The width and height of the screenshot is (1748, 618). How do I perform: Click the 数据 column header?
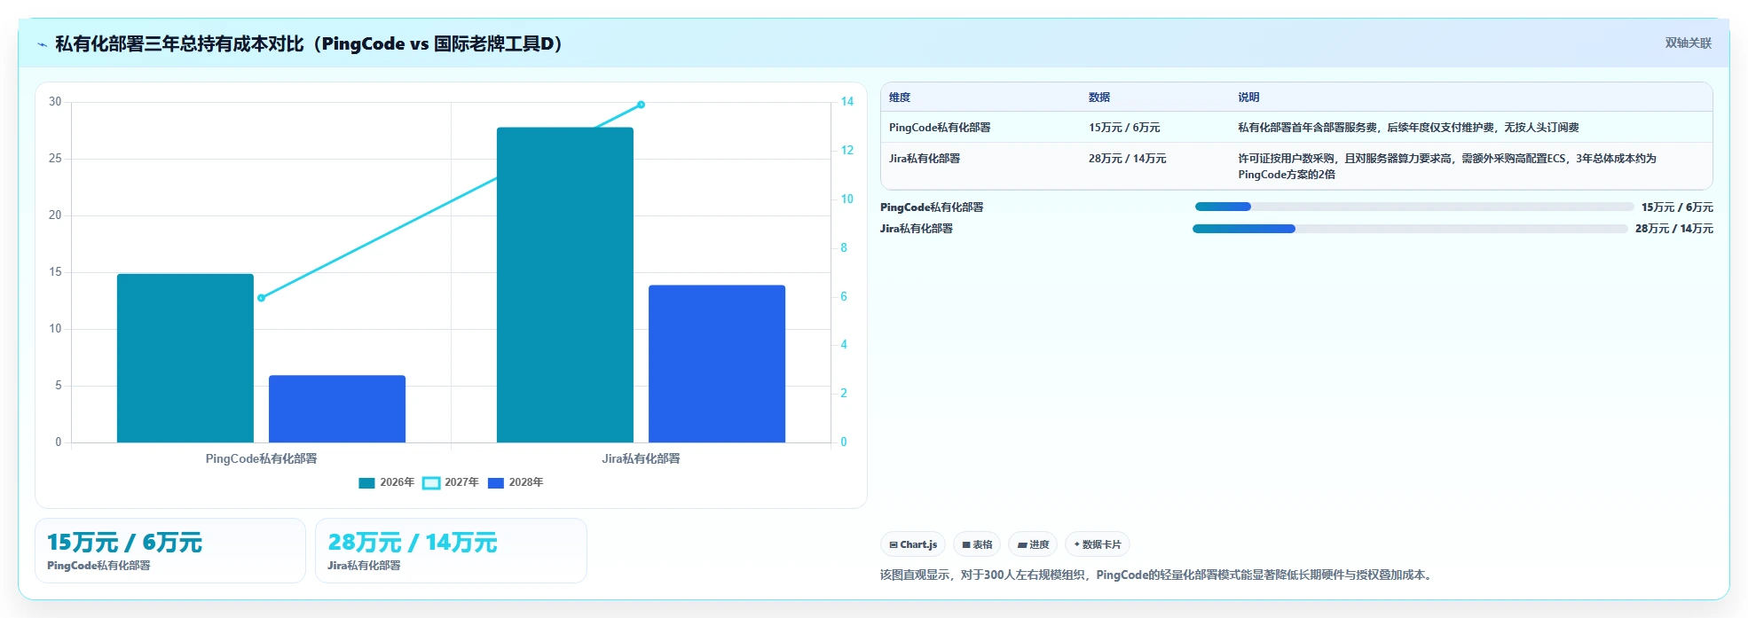(x=1099, y=98)
